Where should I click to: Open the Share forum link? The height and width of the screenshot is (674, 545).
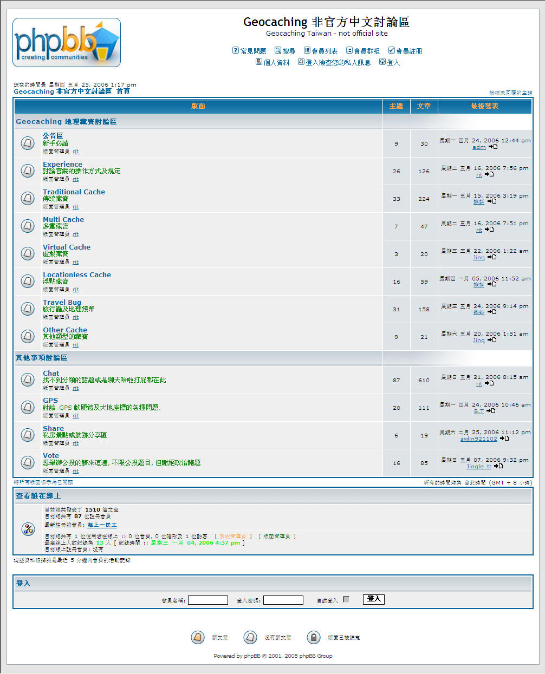tap(54, 428)
